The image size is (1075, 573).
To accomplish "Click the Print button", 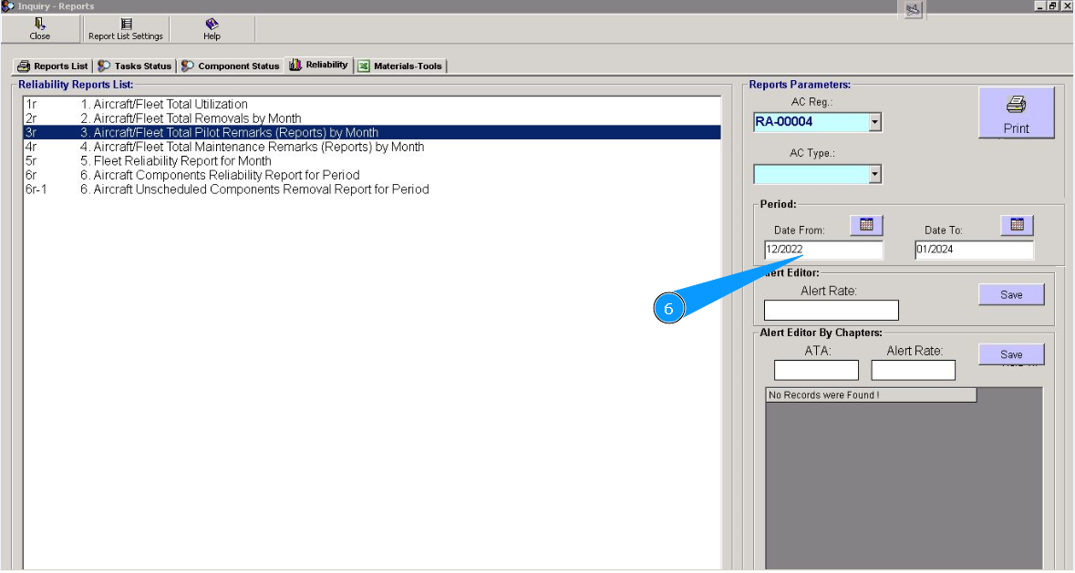I will [x=1016, y=113].
